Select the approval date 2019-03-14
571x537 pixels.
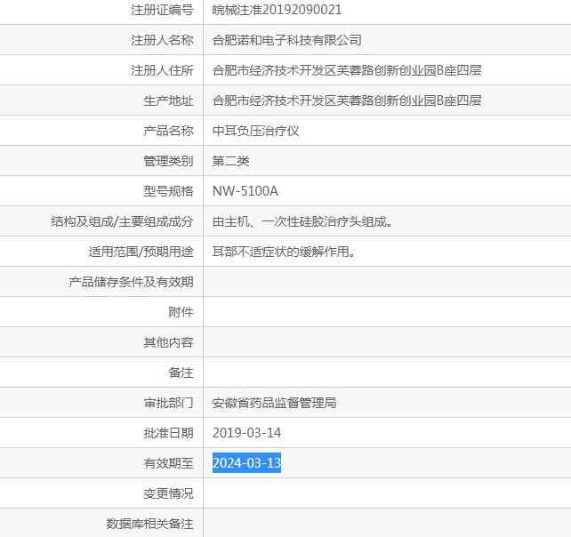tap(246, 433)
